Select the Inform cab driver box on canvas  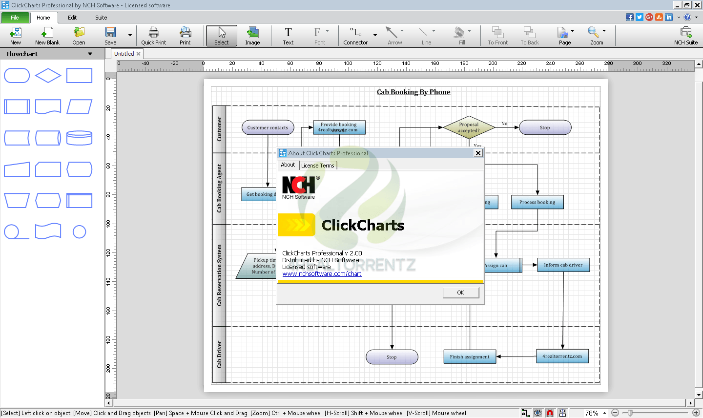pyautogui.click(x=563, y=265)
